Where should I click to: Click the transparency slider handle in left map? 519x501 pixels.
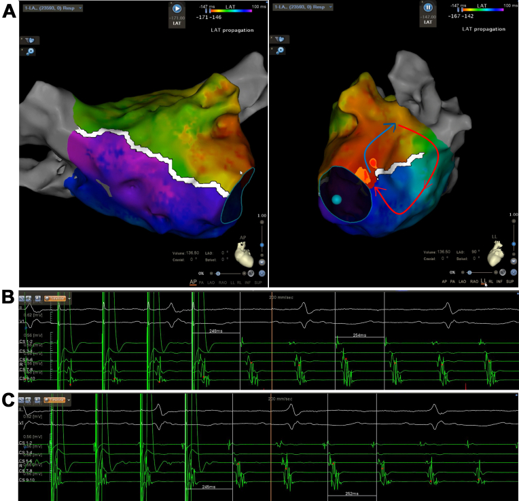point(218,274)
